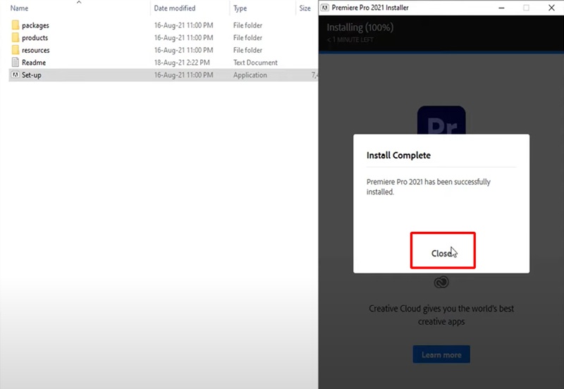
Task: Click the Creative Cloud logo icon
Action: 441,282
